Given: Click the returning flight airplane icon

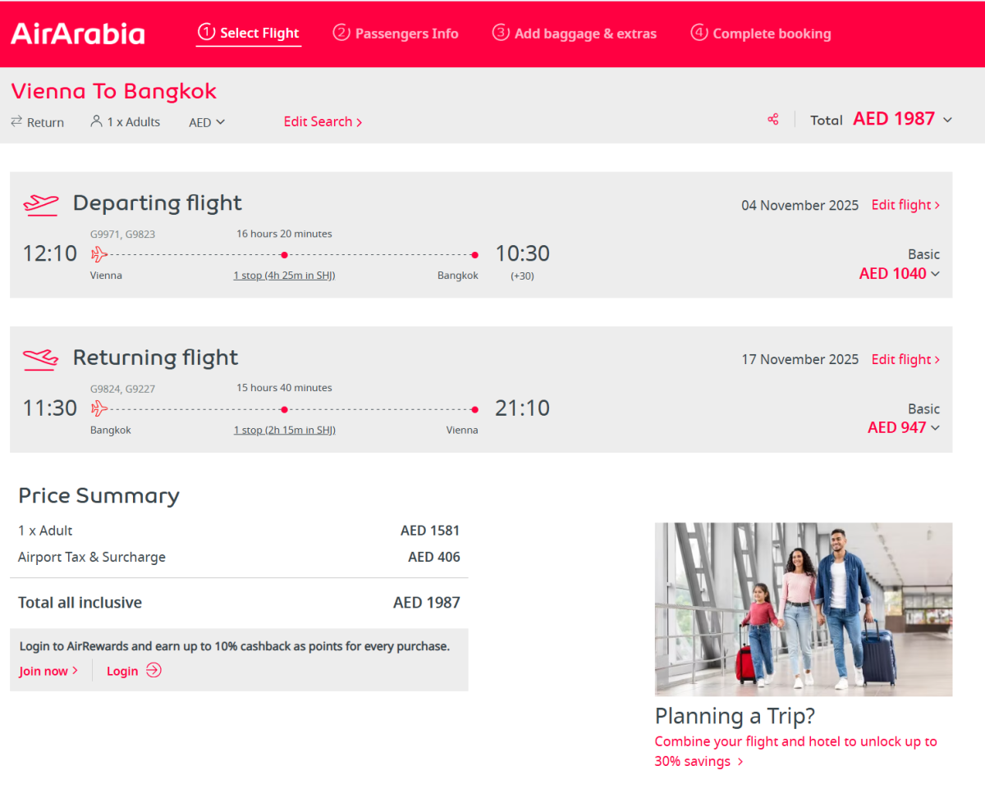Looking at the screenshot, I should [41, 358].
